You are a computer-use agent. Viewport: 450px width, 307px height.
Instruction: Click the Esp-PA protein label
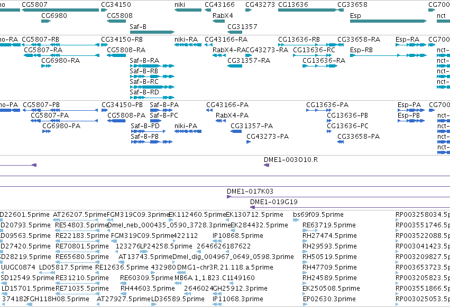[x=409, y=105]
